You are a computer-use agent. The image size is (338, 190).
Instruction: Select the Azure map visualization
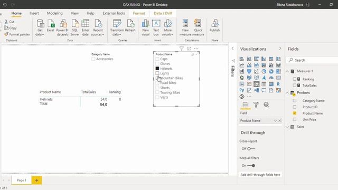(x=264, y=78)
